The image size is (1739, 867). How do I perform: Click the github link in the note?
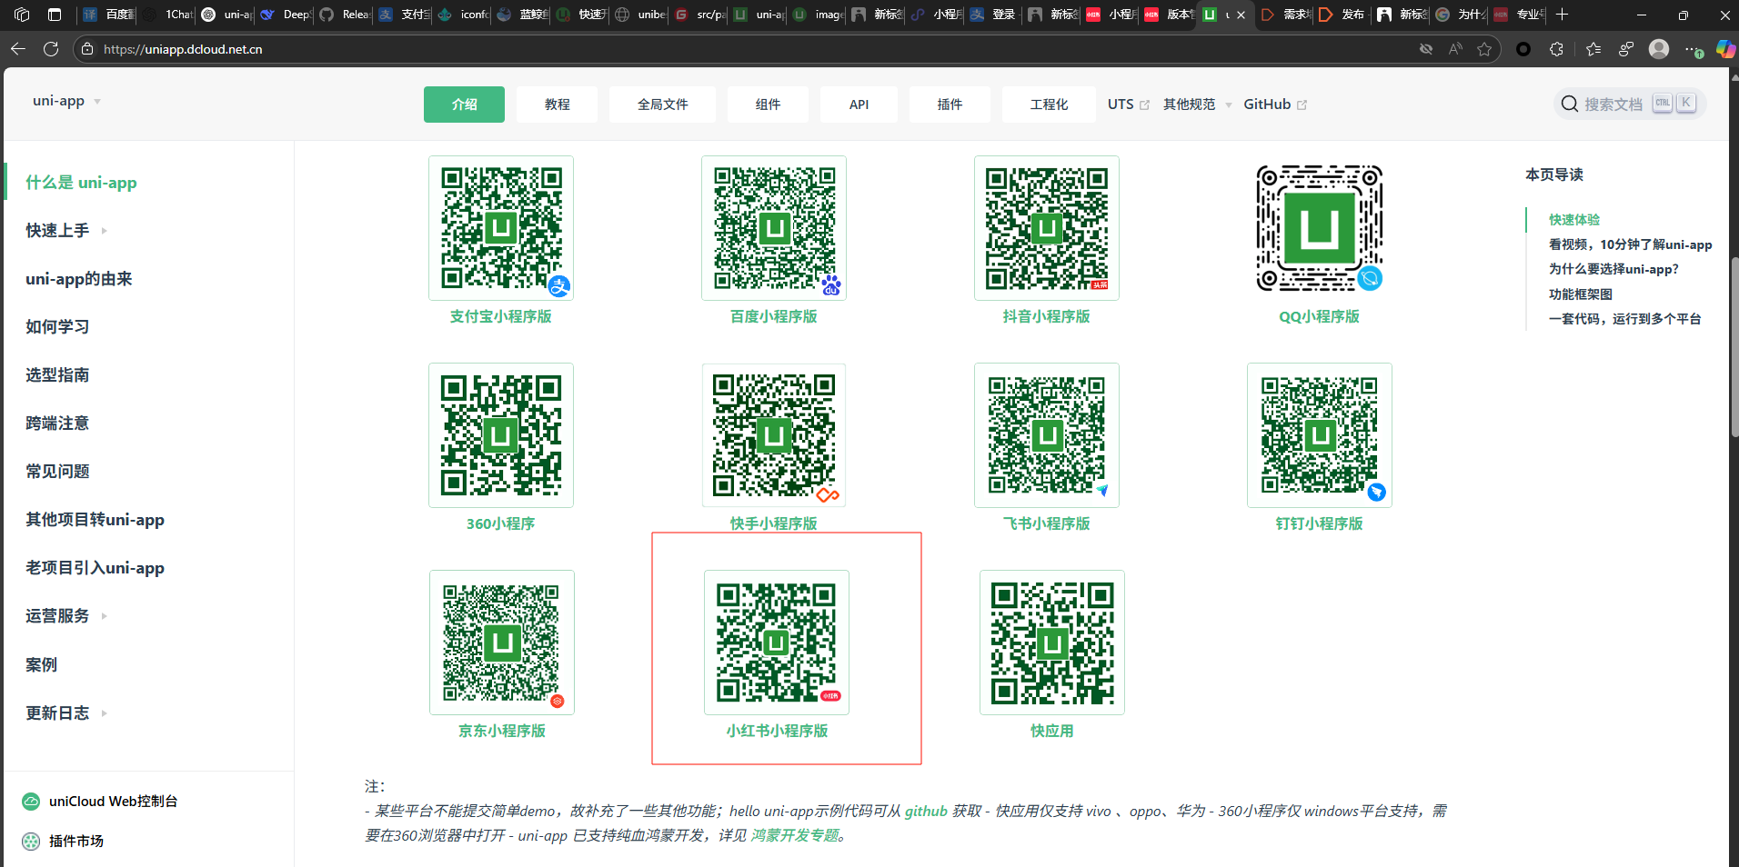[926, 811]
